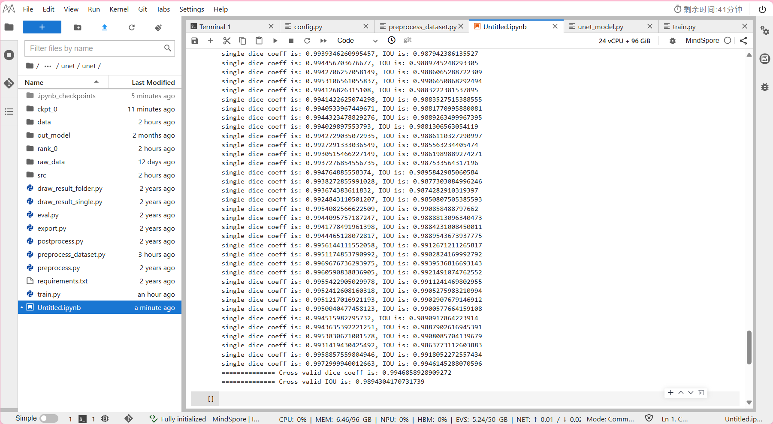This screenshot has width=773, height=424.
Task: Interrupt the kernel
Action: click(x=291, y=40)
